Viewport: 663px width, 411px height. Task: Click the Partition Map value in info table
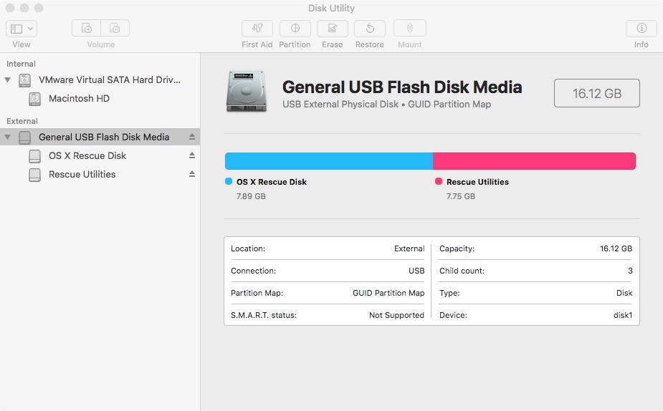click(x=388, y=293)
